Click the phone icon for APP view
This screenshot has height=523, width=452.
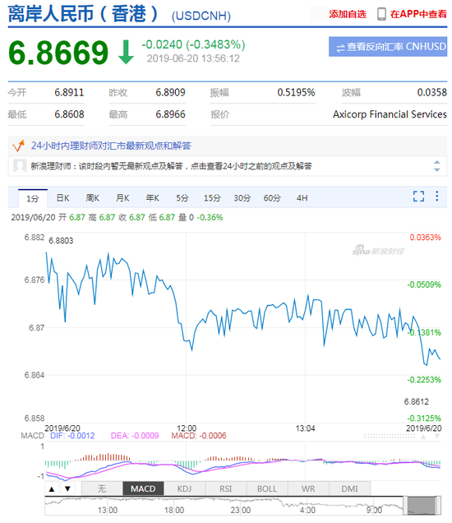coord(381,14)
